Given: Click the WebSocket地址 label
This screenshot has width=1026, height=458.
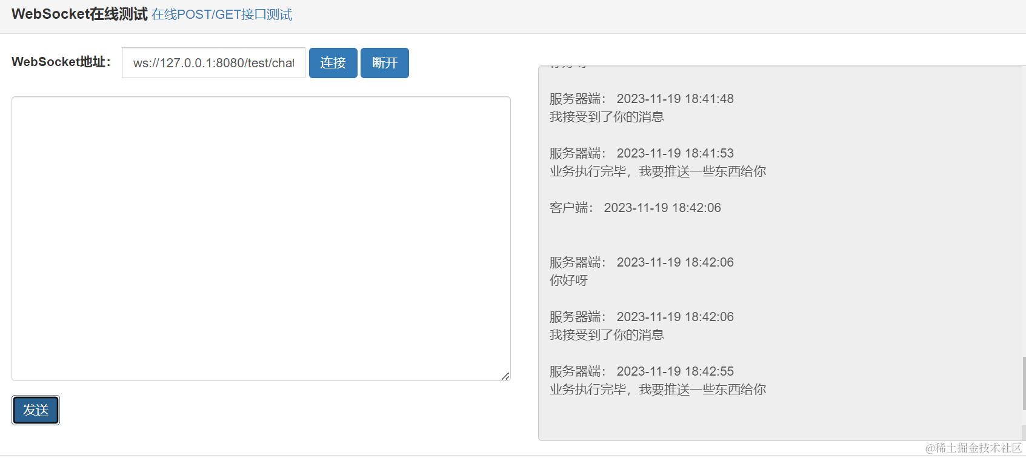Looking at the screenshot, I should [61, 62].
